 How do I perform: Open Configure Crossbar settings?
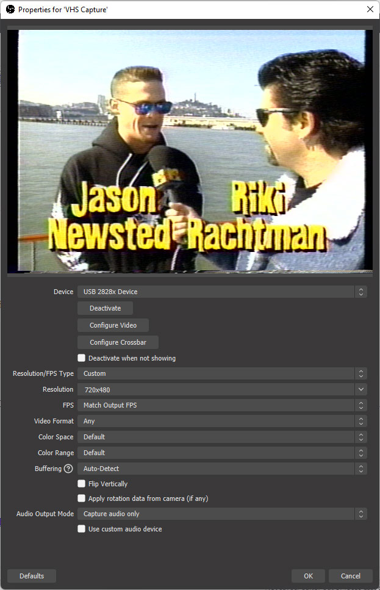pos(118,342)
